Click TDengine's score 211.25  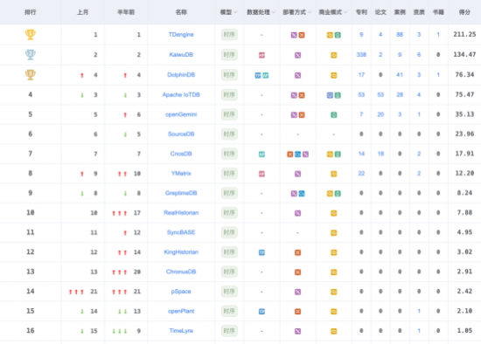(x=464, y=35)
